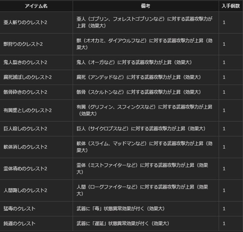Select the 巨人殺しのクレスト2 item name
This screenshot has width=243, height=232.
click(x=25, y=129)
